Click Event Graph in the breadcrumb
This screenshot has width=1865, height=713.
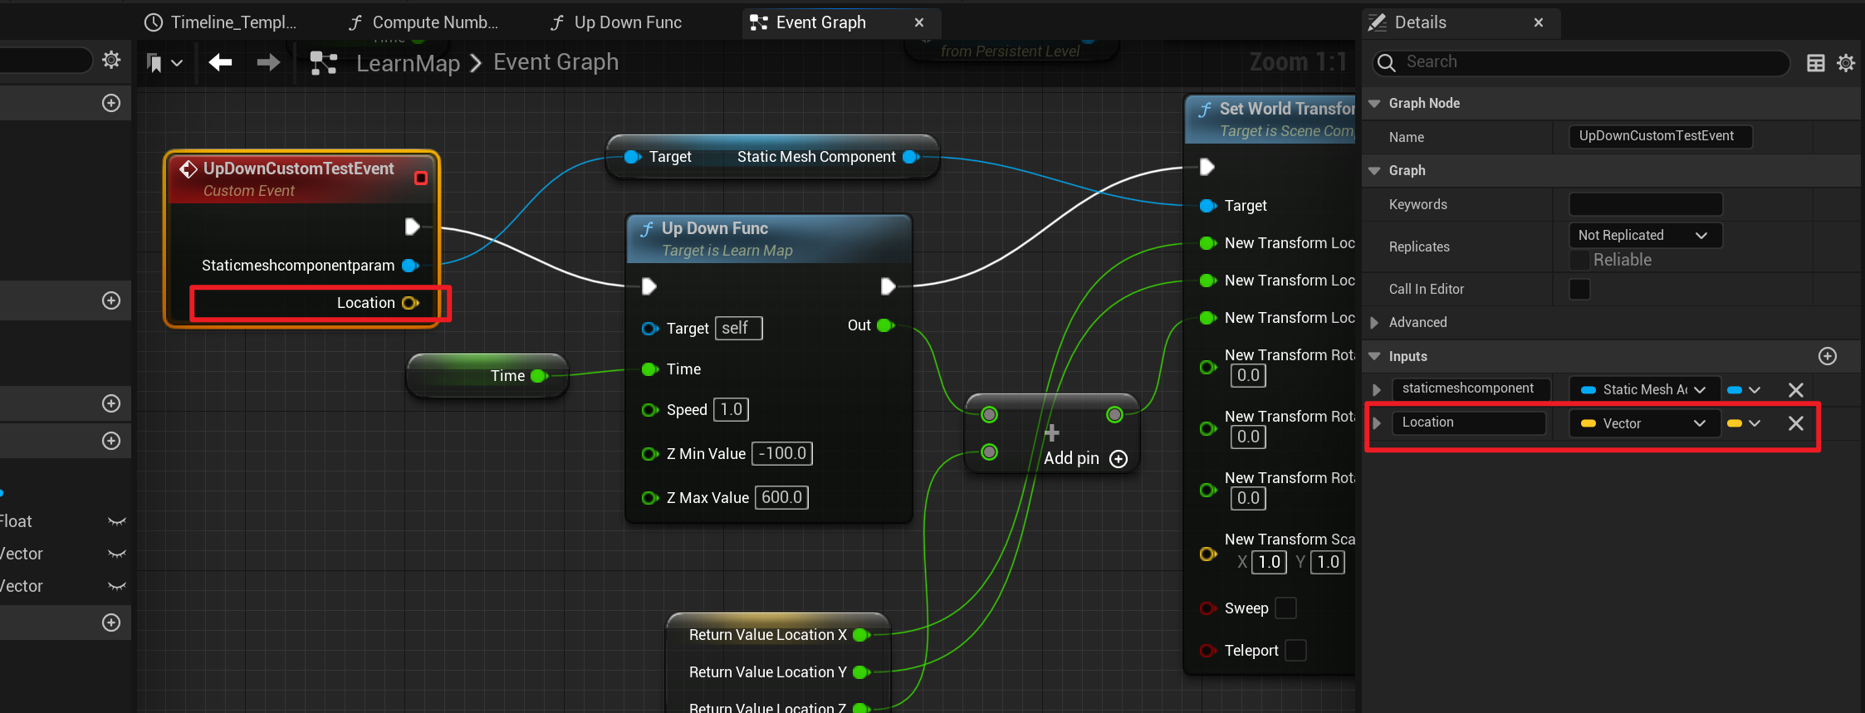click(556, 62)
